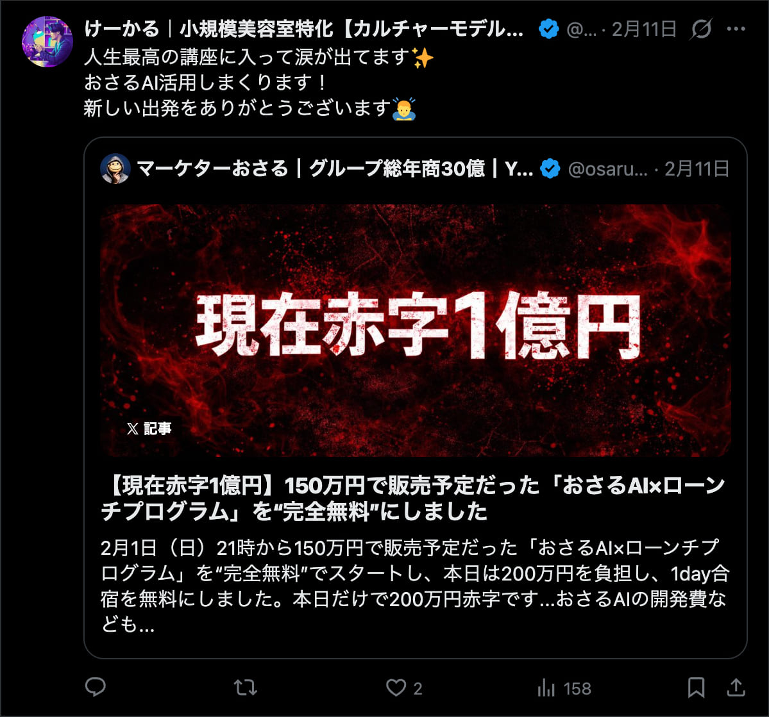Image resolution: width=769 pixels, height=717 pixels.
Task: Click the 2月11日 timestamp of main post
Action: tap(644, 29)
